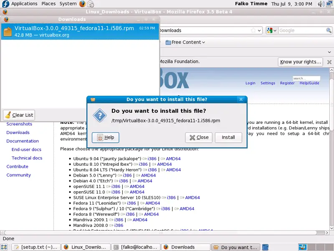Click the Fedora logo in the top panel

click(5, 4)
